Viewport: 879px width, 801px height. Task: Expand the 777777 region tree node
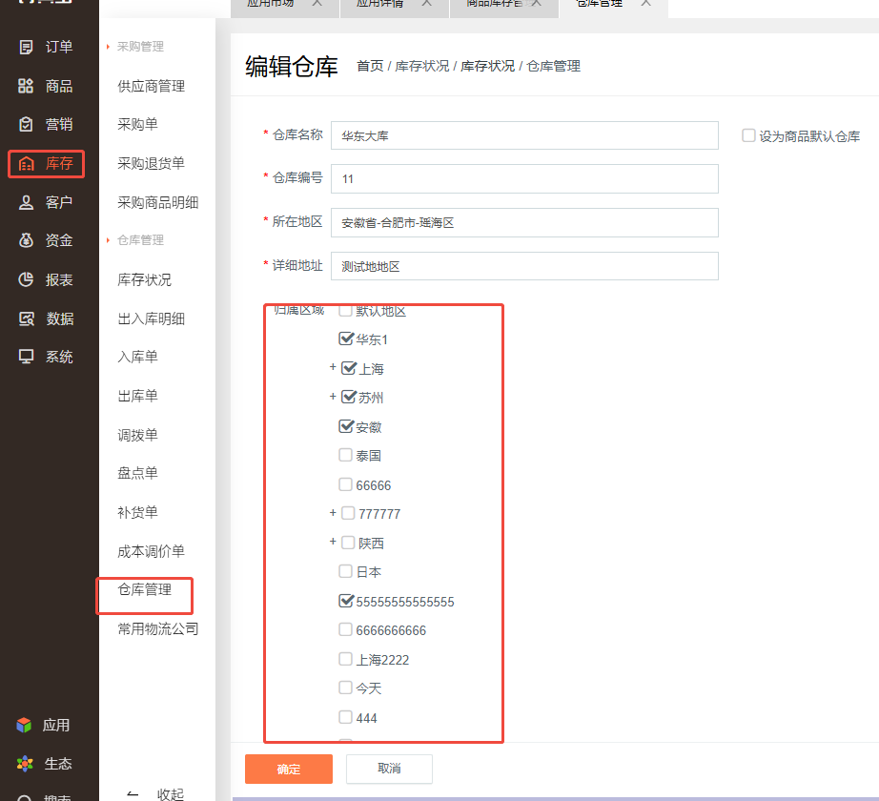[333, 513]
